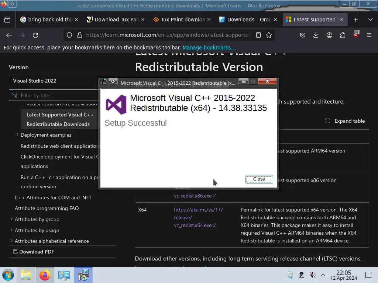Open new tab with plus button

point(355,20)
